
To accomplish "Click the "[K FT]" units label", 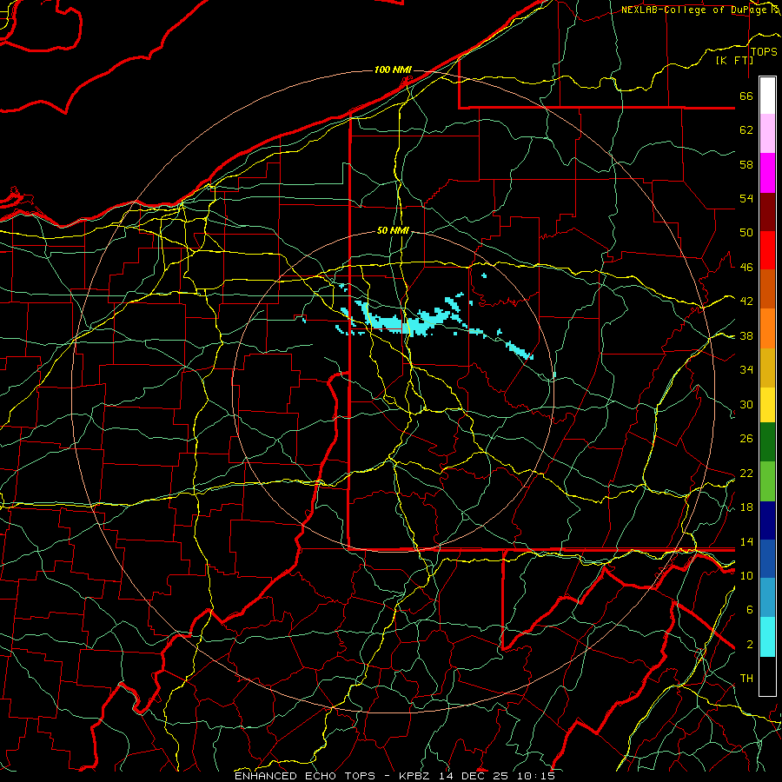I will pos(734,60).
